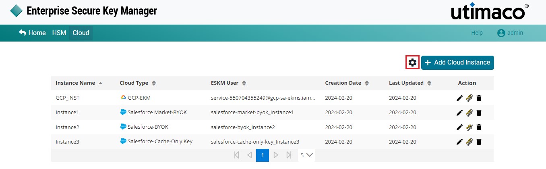Click Salesforce cloud icon beside Salesforce Market-BYOK
This screenshot has width=546, height=169.
click(123, 112)
